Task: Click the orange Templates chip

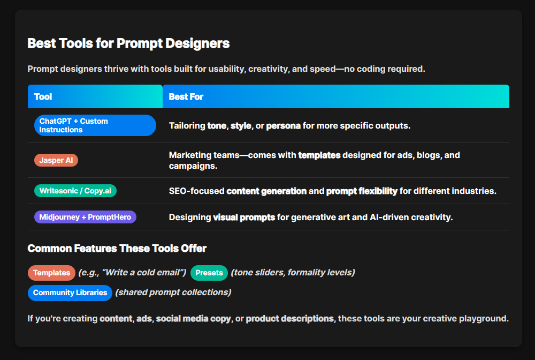Action: 51,273
